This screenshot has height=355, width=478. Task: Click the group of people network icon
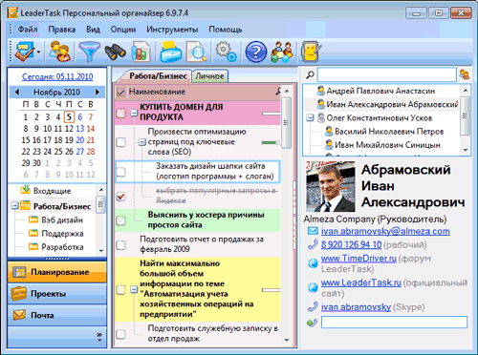point(282,52)
